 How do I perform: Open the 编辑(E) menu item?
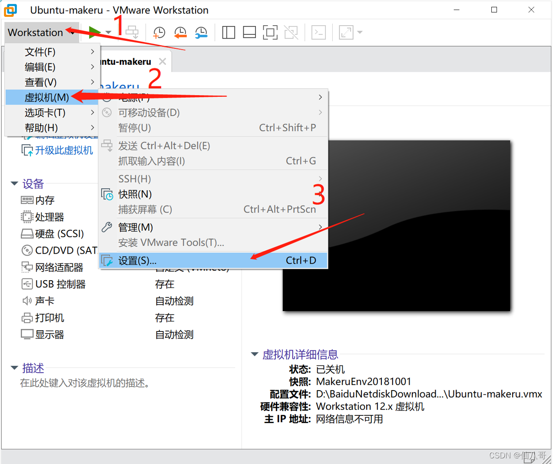coord(52,67)
